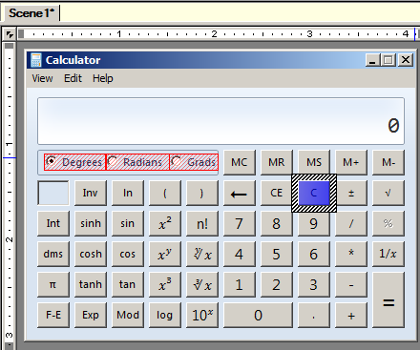Click the cube root of x button
The image size is (420, 350).
202,284
